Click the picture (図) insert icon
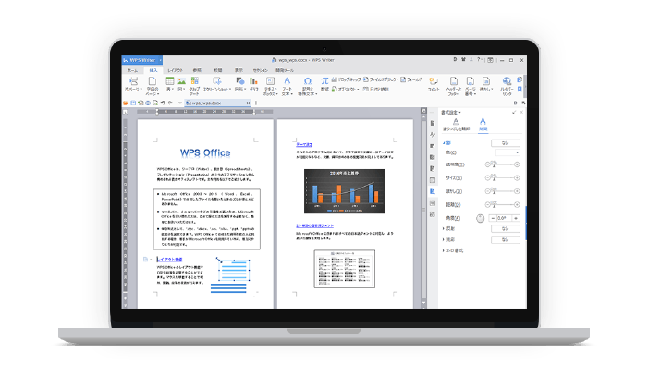The height and width of the screenshot is (389, 648). coord(181,81)
